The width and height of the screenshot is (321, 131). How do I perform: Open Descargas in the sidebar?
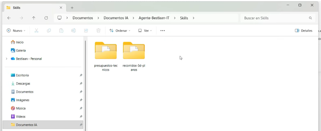pyautogui.click(x=23, y=83)
